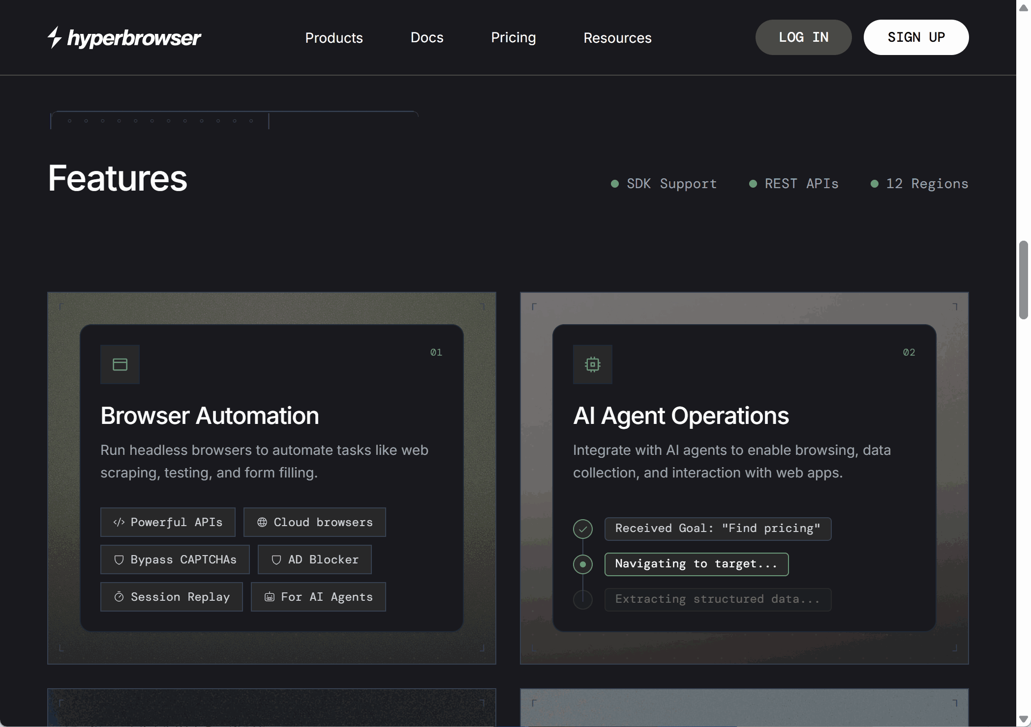Screen dimensions: 1031x727
Task: Click the page vertical scrollbar thumb
Action: tap(1024, 280)
